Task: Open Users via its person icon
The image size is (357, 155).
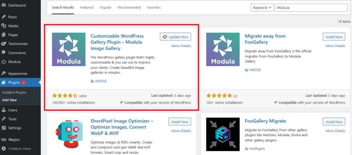Action: tap(3, 110)
